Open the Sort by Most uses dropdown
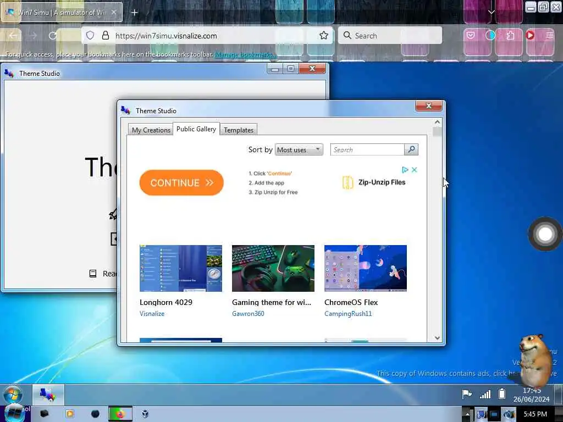563x422 pixels. click(299, 149)
